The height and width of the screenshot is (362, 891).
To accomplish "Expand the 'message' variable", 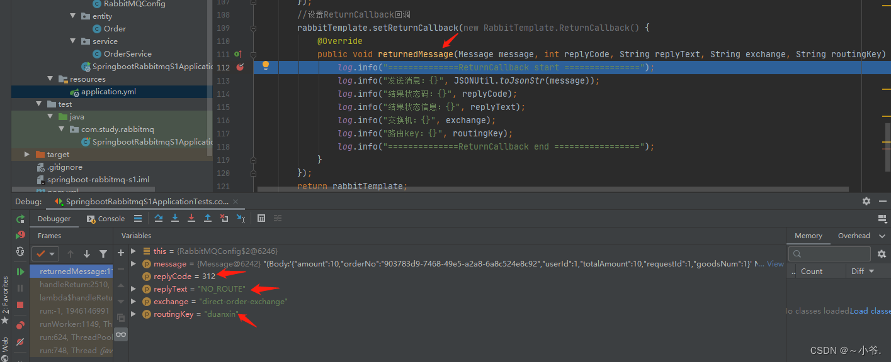I will tap(133, 264).
